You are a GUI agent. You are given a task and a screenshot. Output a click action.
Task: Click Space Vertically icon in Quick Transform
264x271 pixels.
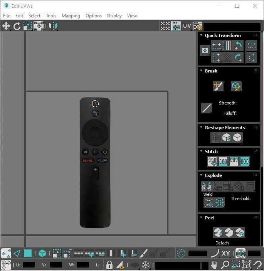click(x=252, y=57)
